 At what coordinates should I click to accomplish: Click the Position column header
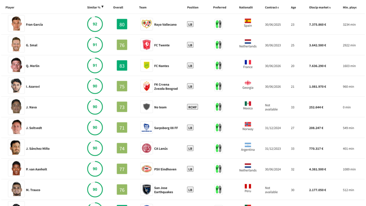(x=193, y=8)
